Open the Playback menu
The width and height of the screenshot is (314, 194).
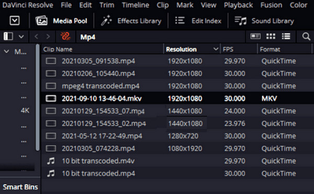click(238, 5)
